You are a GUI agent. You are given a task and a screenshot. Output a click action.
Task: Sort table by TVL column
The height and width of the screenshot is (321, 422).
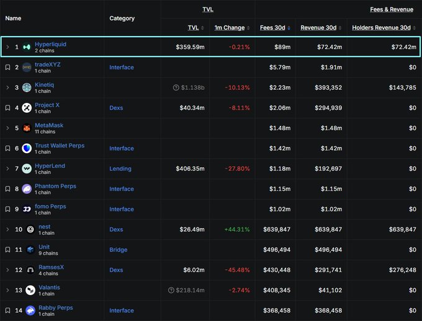(195, 28)
